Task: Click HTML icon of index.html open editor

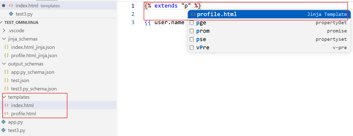Action: [x=11, y=6]
